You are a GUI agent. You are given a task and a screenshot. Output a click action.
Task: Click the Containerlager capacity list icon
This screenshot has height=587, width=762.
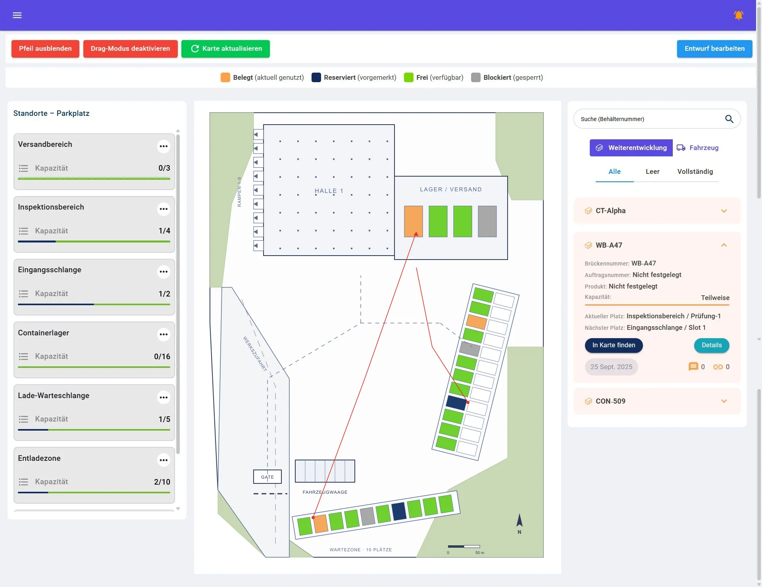click(x=23, y=356)
